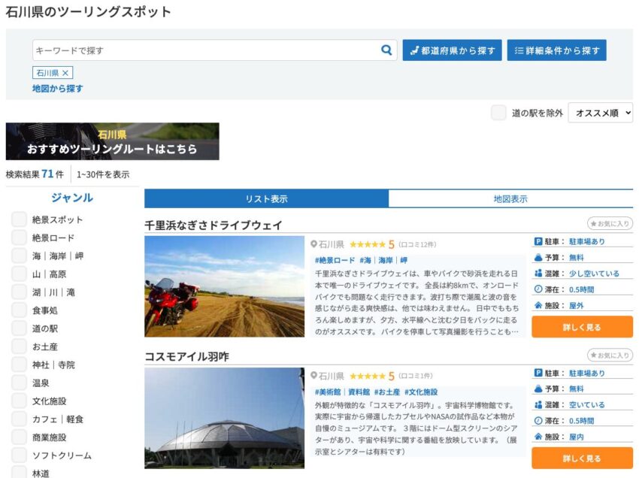The image size is (639, 478).
Task: Click the star rating of コスモアイル羽咋
Action: 367,376
